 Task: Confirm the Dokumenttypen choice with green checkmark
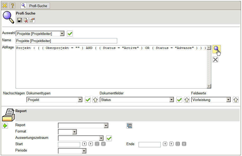[x=88, y=100]
